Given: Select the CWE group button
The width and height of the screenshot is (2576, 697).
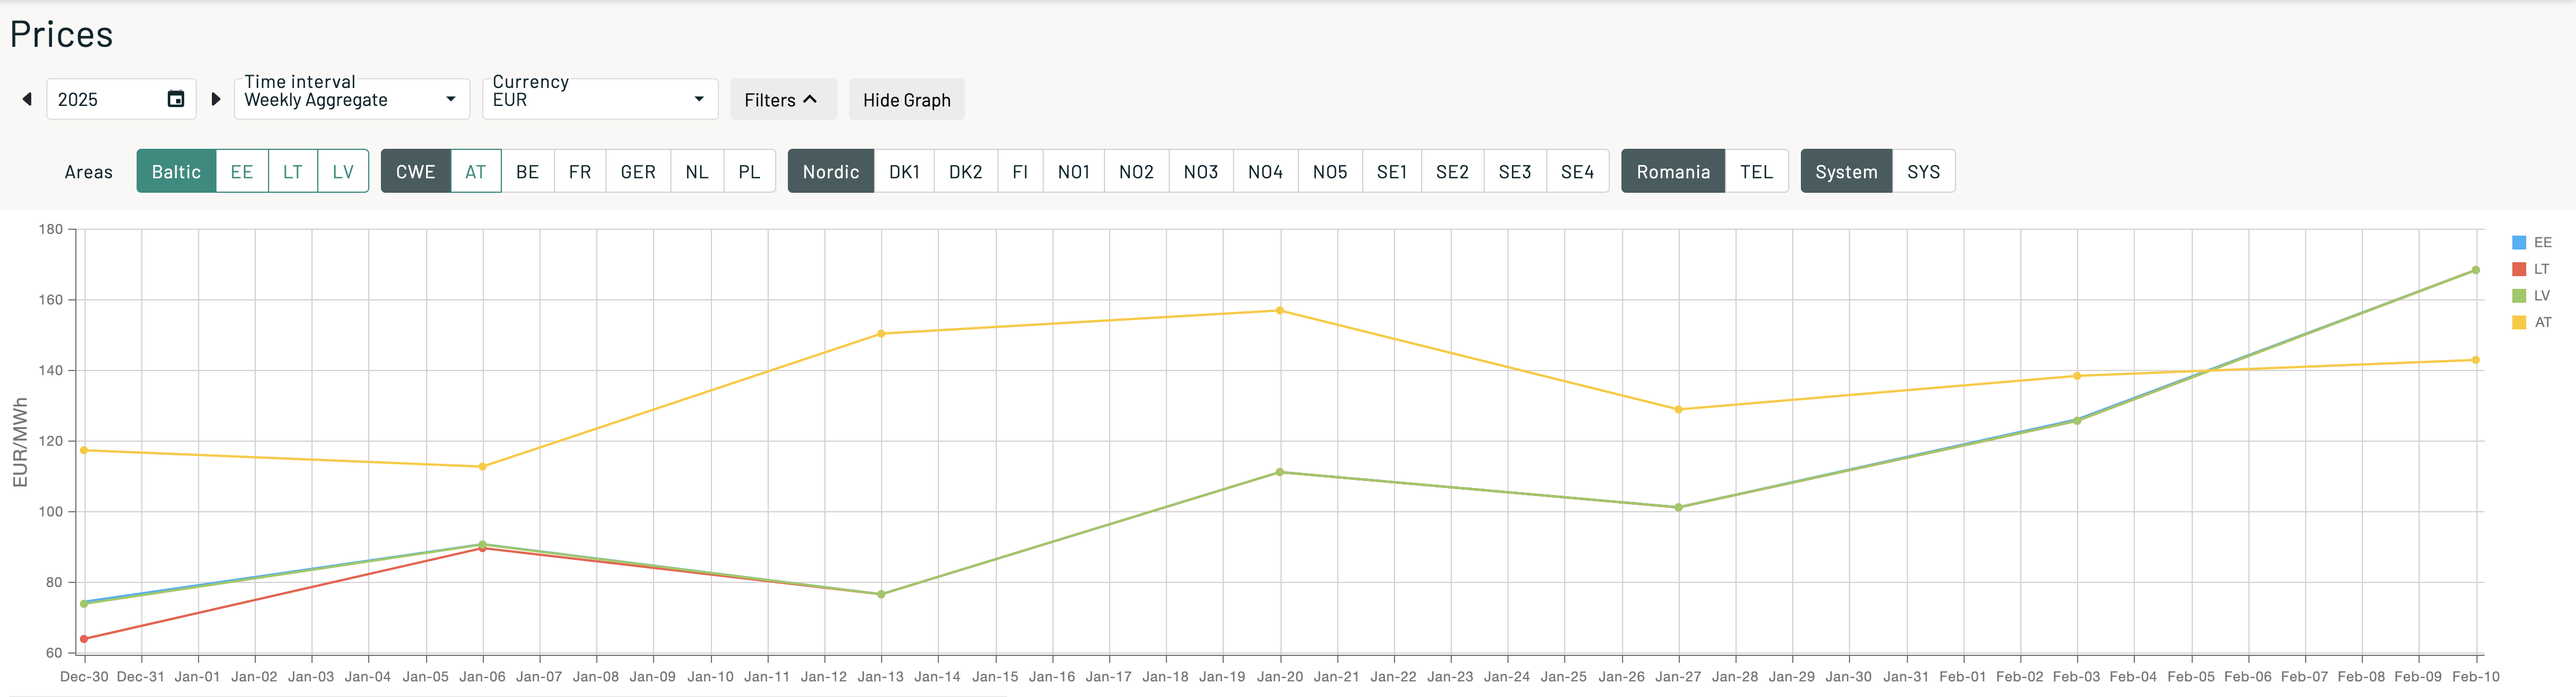Looking at the screenshot, I should pyautogui.click(x=415, y=171).
